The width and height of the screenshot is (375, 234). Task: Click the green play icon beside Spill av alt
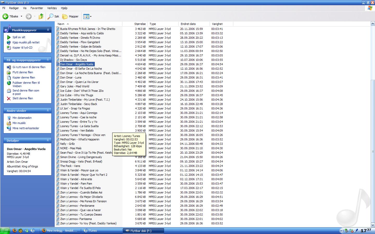(9, 37)
